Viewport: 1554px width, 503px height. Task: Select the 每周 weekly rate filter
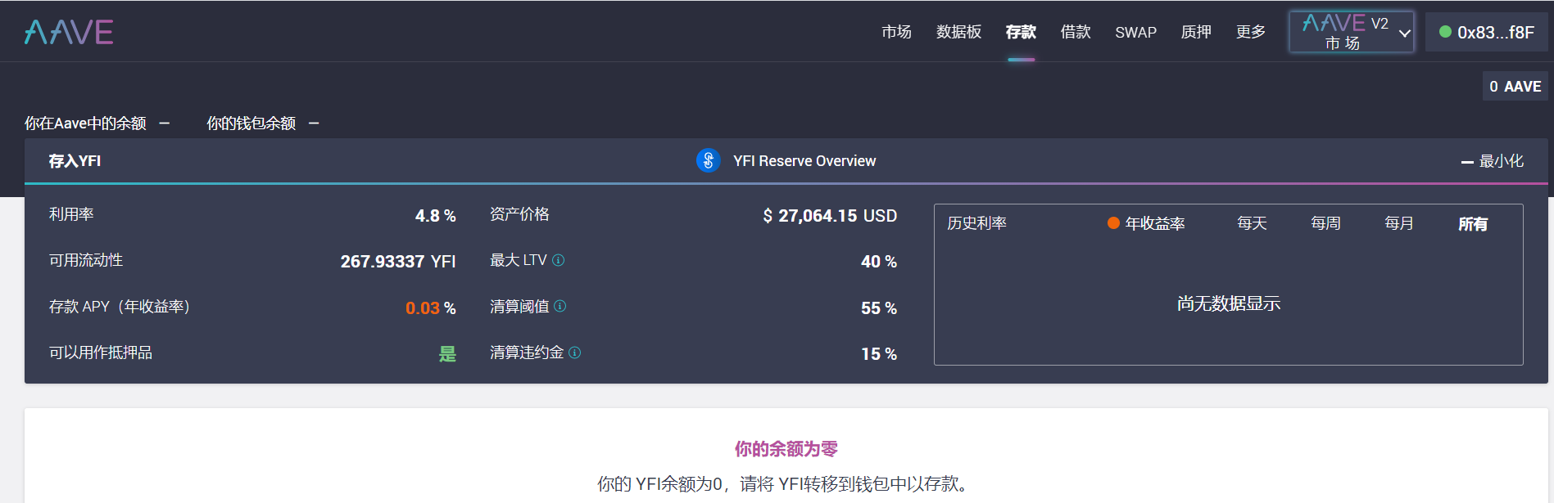(x=1325, y=223)
